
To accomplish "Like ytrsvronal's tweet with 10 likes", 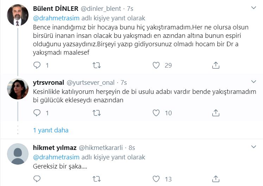I will click(156, 113).
